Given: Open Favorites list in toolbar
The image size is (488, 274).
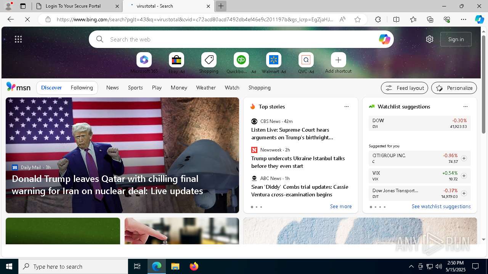Looking at the screenshot, I should [x=413, y=19].
